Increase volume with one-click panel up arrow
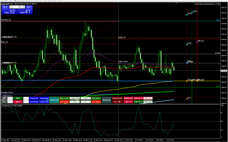228x142 pixels. (23, 7)
